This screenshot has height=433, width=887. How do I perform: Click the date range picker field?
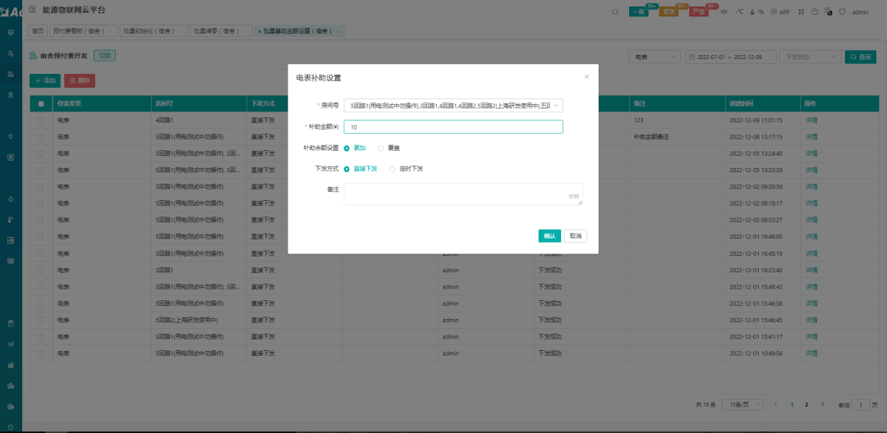tap(730, 57)
